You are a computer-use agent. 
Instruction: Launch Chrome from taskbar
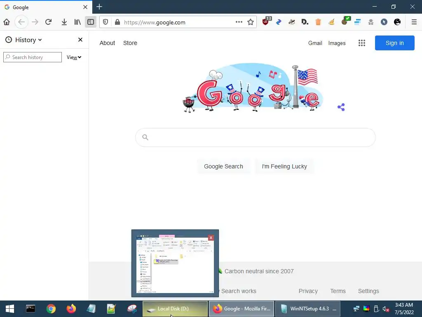coord(51,309)
